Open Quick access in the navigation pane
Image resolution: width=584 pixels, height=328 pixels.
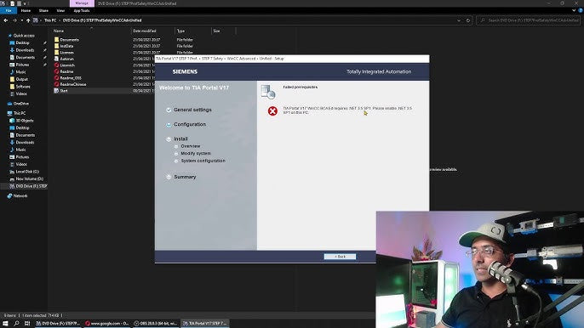24,36
